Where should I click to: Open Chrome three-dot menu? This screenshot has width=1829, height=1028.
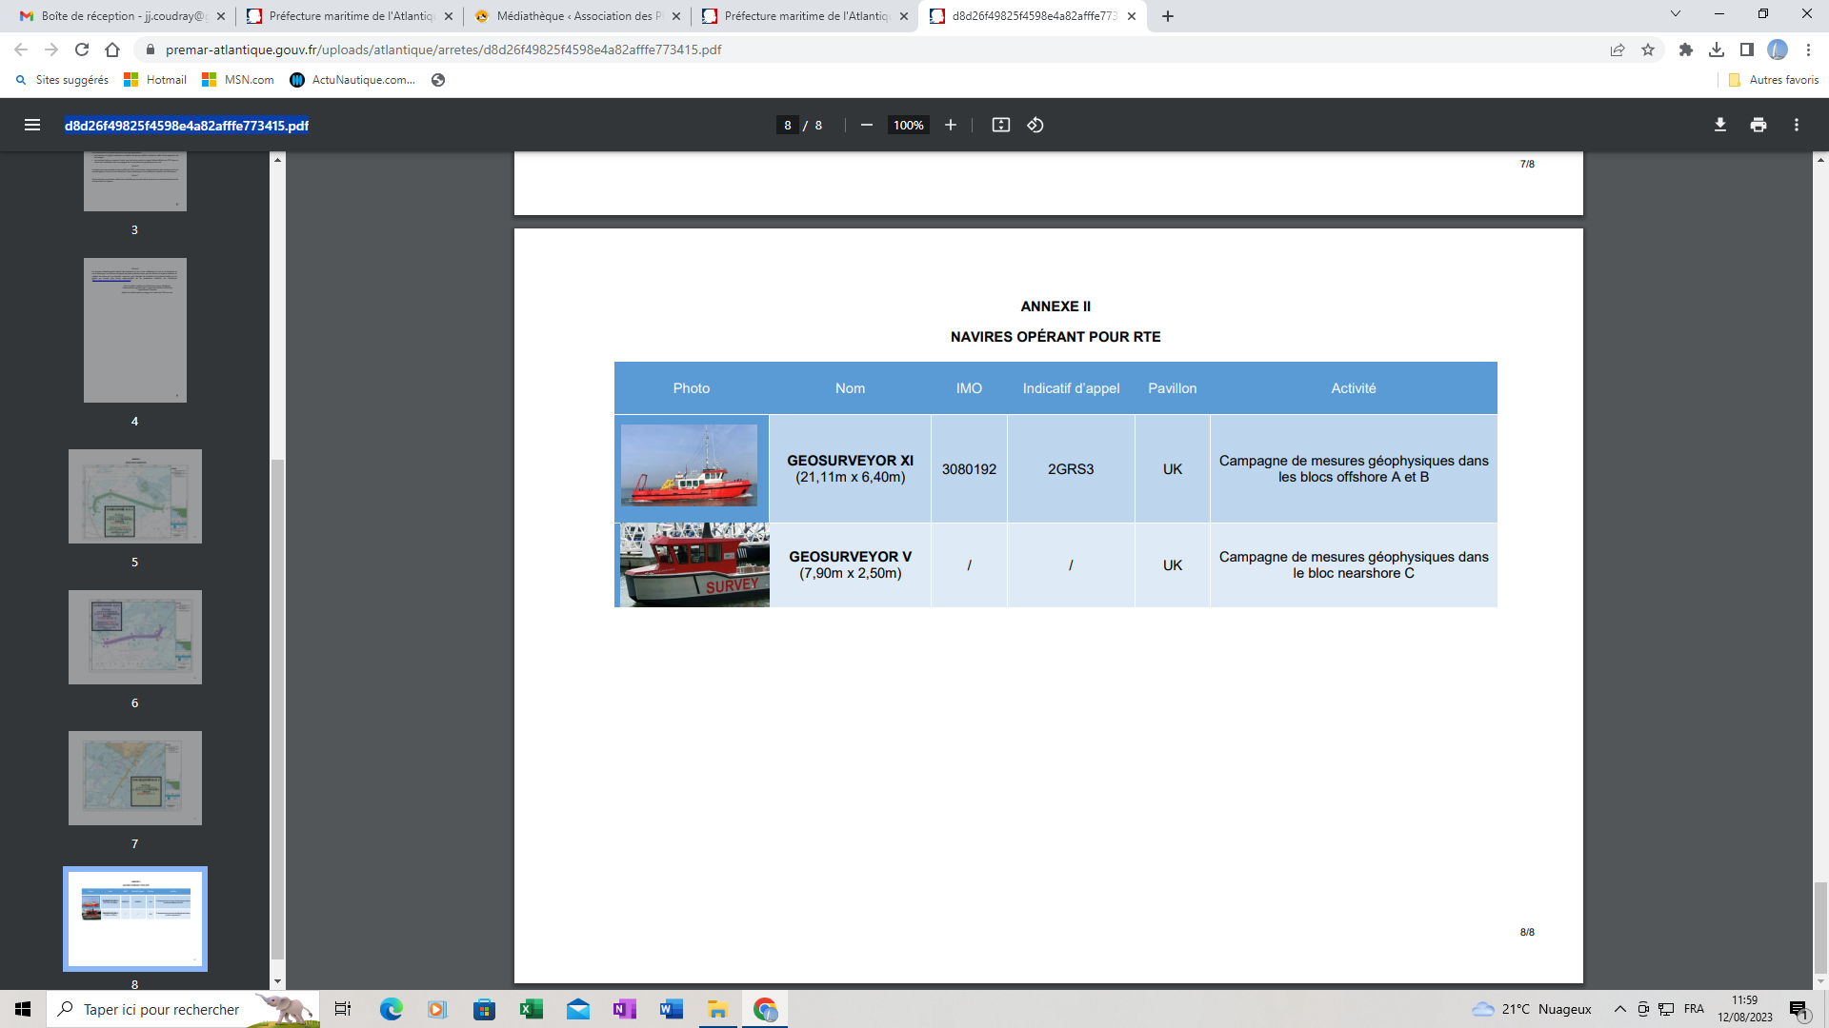pyautogui.click(x=1808, y=49)
